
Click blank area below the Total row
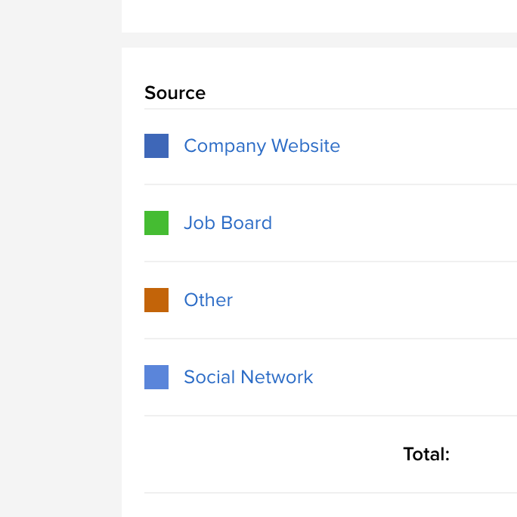point(330,506)
